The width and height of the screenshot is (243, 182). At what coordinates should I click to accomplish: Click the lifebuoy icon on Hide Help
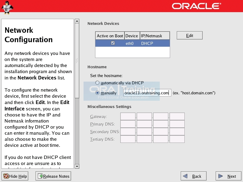coord(6,176)
